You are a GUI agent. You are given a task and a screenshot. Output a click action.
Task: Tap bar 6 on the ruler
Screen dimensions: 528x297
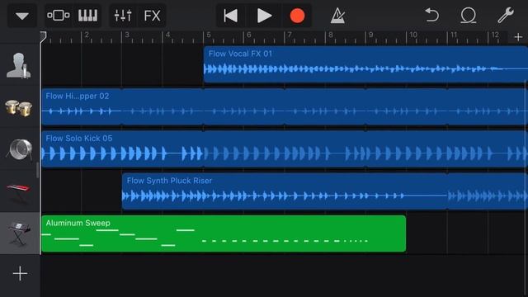click(249, 35)
